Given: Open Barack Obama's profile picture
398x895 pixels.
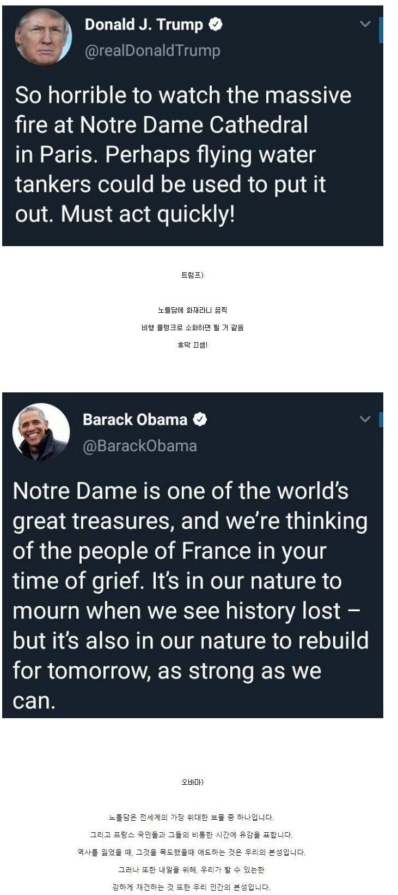Looking at the screenshot, I should (x=41, y=432).
